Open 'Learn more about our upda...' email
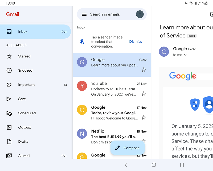213x171 pixels. coord(112,65)
